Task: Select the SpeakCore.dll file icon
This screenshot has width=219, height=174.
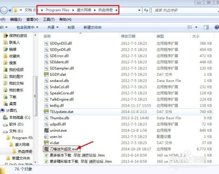Action: pyautogui.click(x=46, y=93)
